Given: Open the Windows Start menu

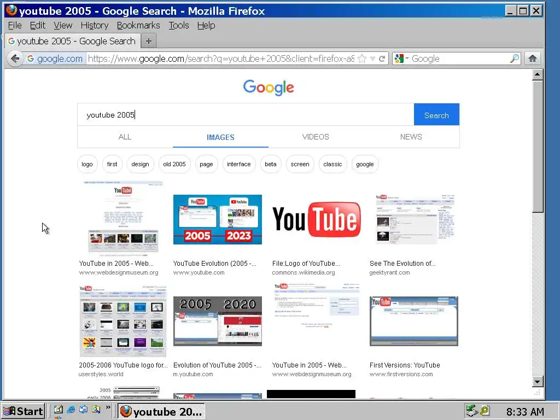Looking at the screenshot, I should pyautogui.click(x=23, y=411).
